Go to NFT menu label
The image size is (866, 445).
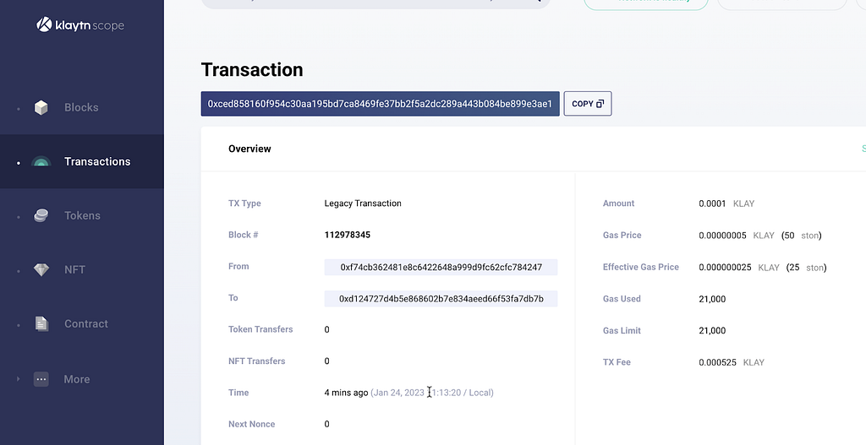[74, 269]
